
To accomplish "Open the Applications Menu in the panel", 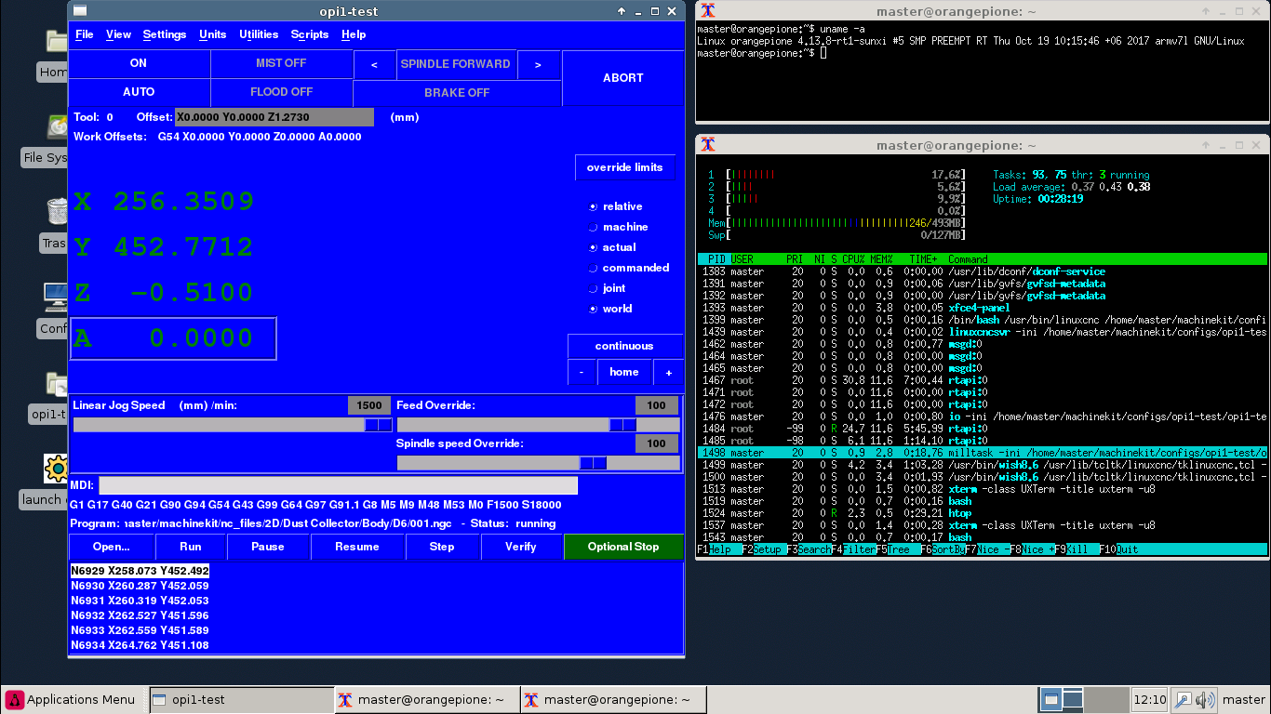I will click(x=73, y=699).
